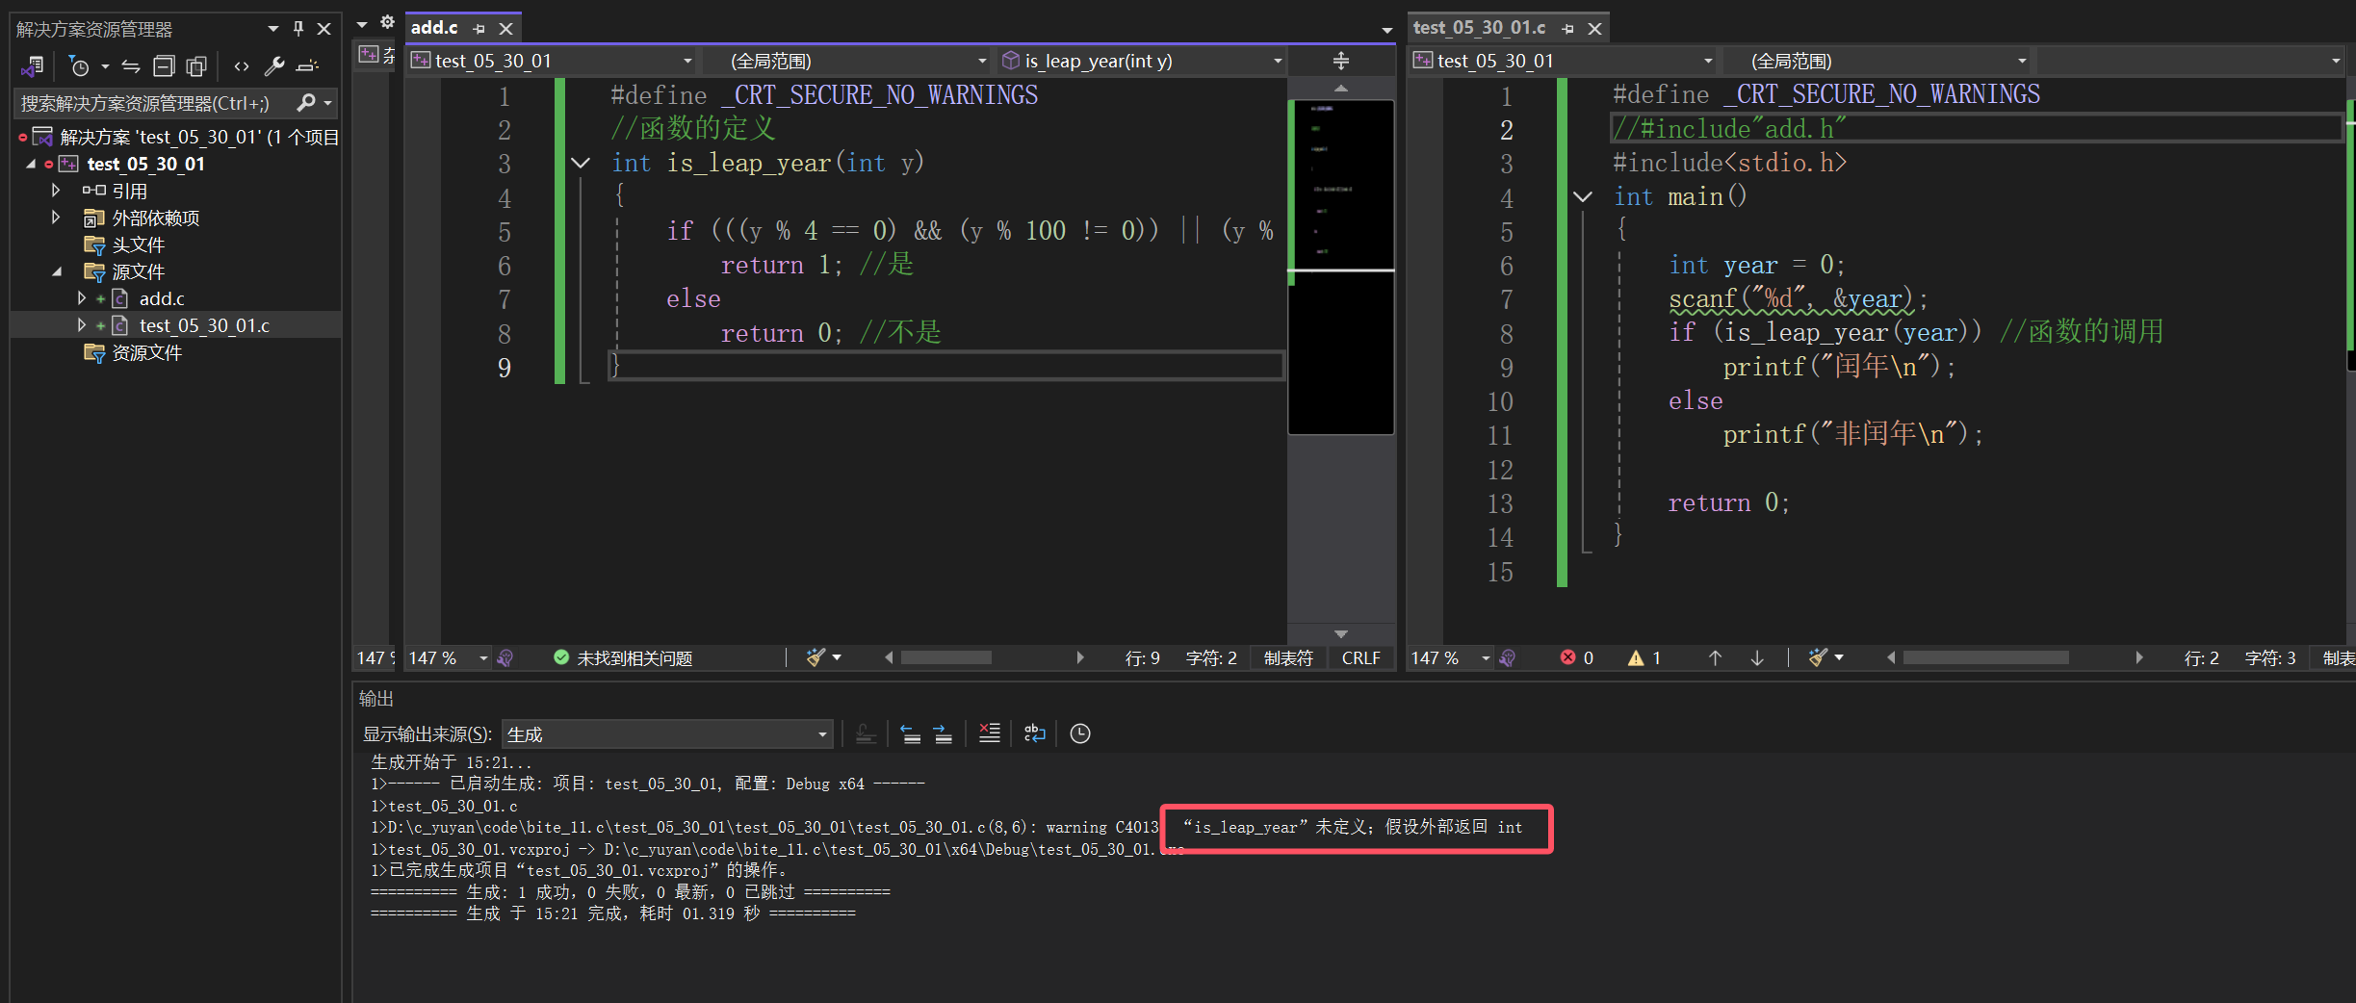The image size is (2356, 1003).
Task: Click CRLF line ending setting
Action: 1360,658
